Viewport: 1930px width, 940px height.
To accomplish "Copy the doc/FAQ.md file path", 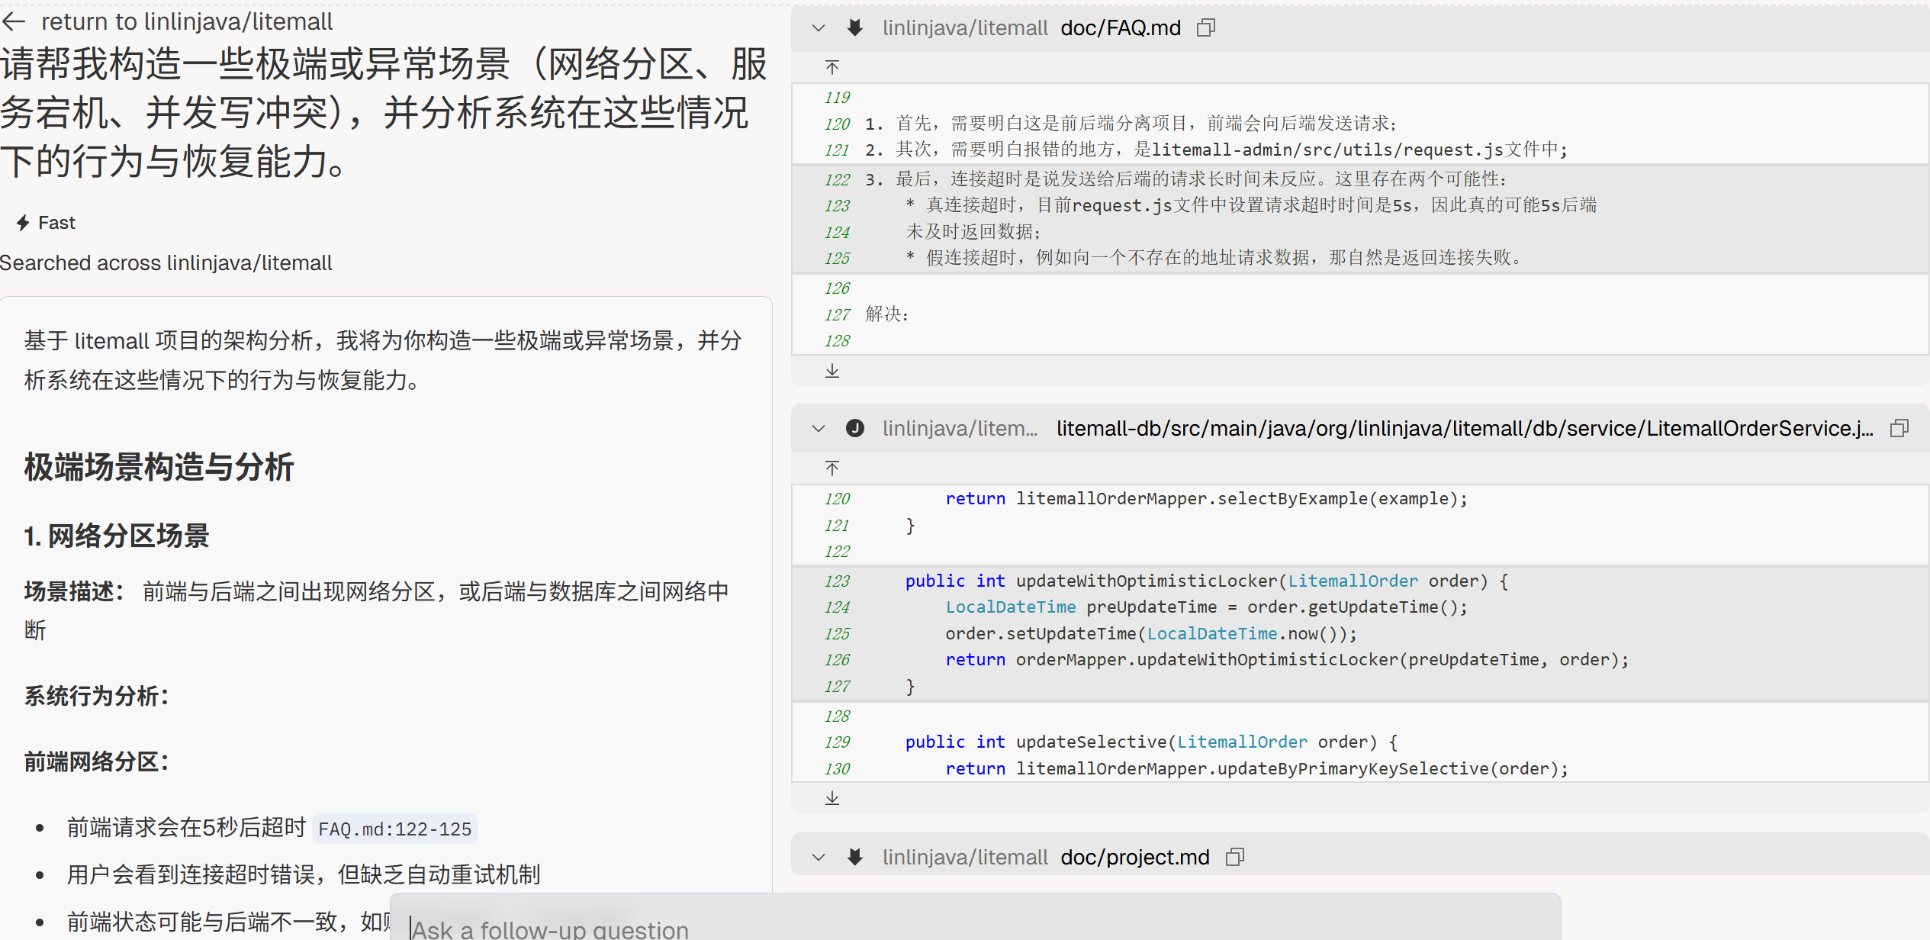I will coord(1205,28).
